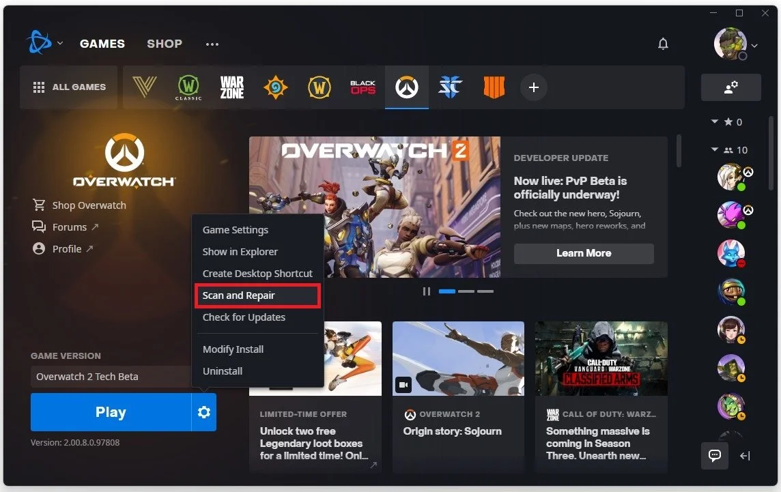Open the chat bubble button
This screenshot has width=781, height=492.
(x=715, y=456)
